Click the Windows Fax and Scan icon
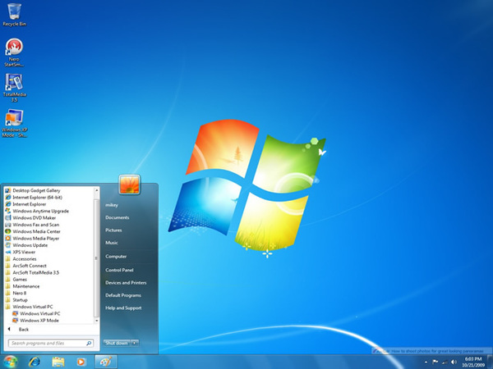 pos(8,225)
